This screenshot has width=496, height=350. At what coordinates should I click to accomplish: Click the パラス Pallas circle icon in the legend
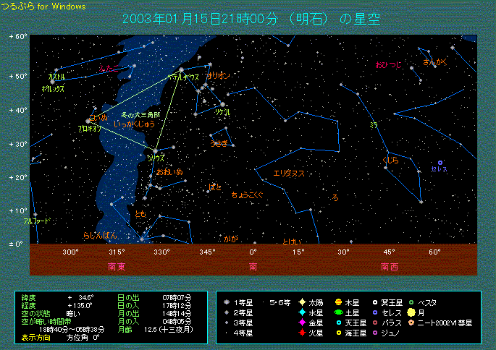375,323
